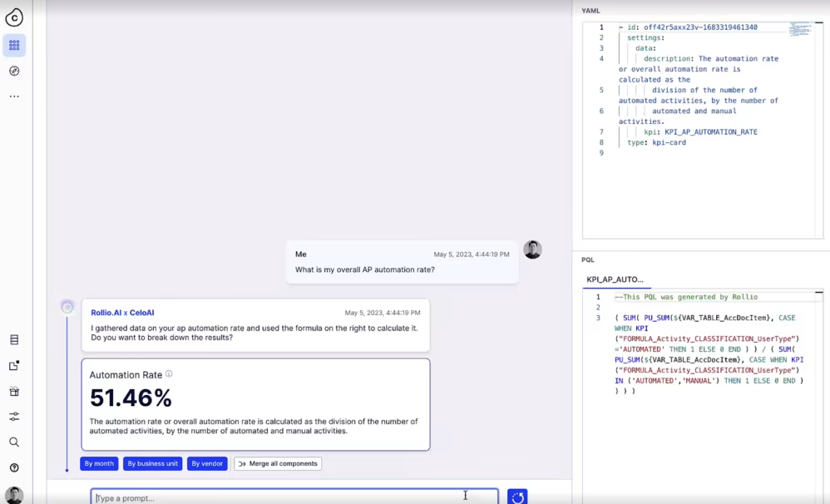The height and width of the screenshot is (504, 830).
Task: Click the Celonis logo icon
Action: (x=14, y=17)
